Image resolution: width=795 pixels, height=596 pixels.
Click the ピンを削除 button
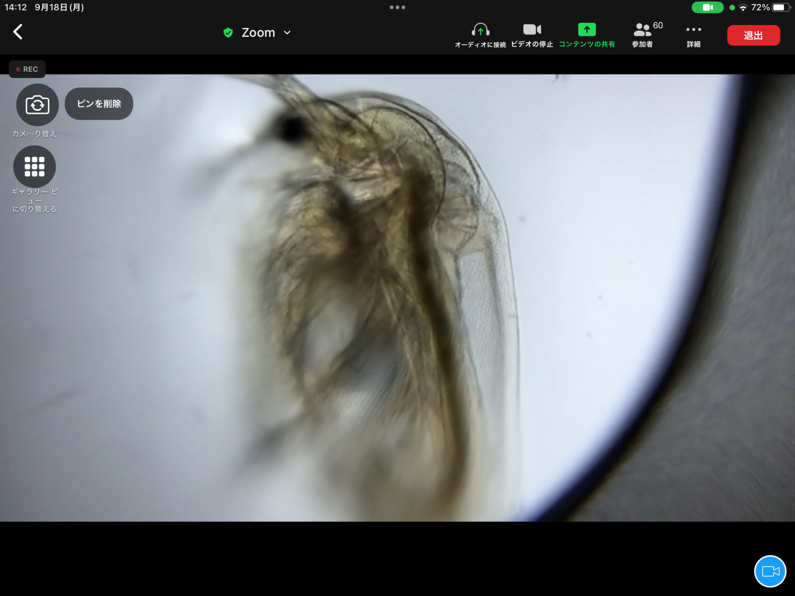pyautogui.click(x=99, y=104)
